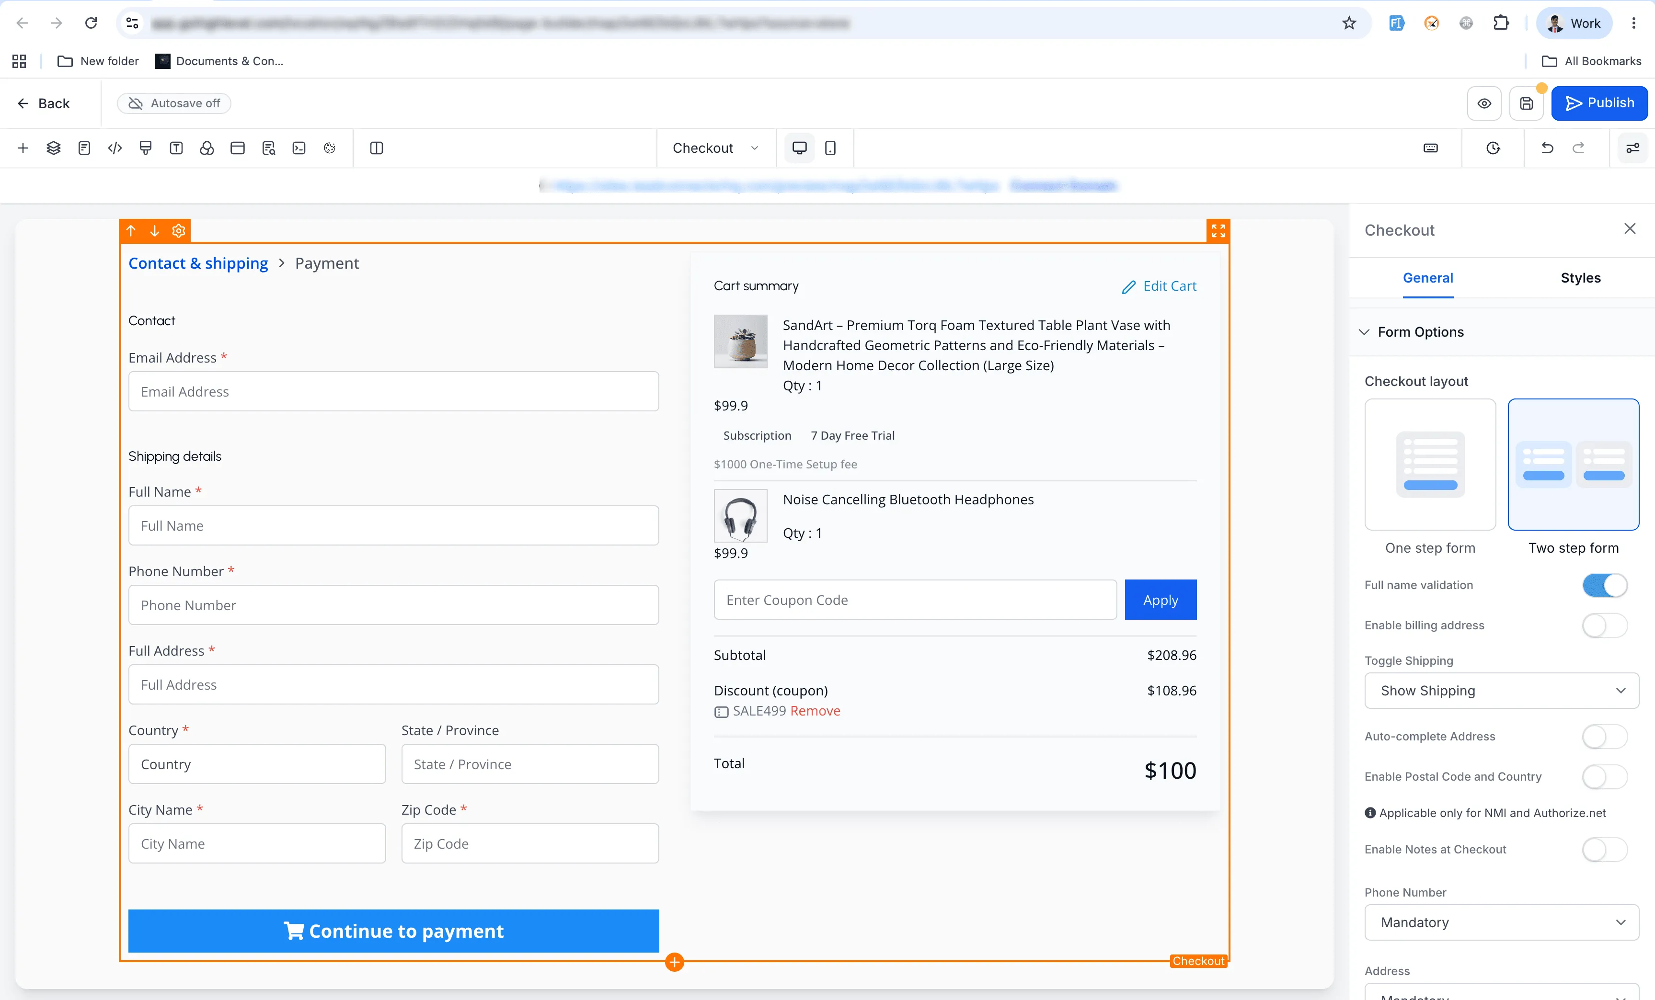The image size is (1655, 1000).
Task: Click the paint brush styling icon
Action: 146,148
